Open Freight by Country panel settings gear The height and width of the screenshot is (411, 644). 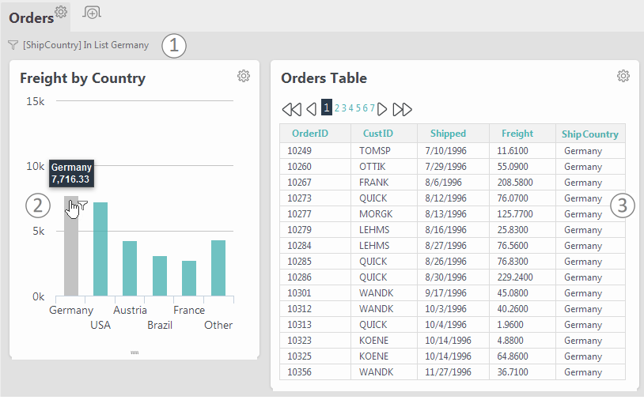244,76
